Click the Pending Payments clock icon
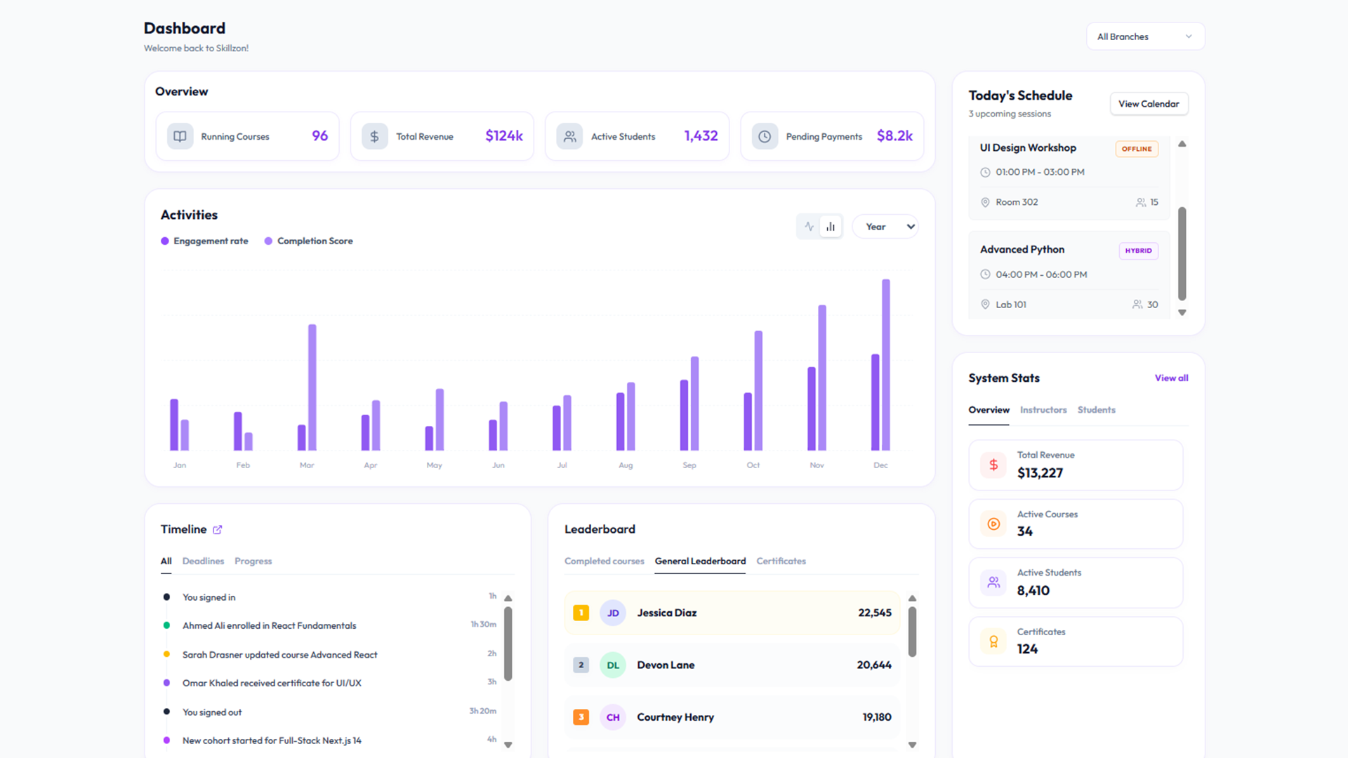Image resolution: width=1348 pixels, height=758 pixels. pos(765,136)
